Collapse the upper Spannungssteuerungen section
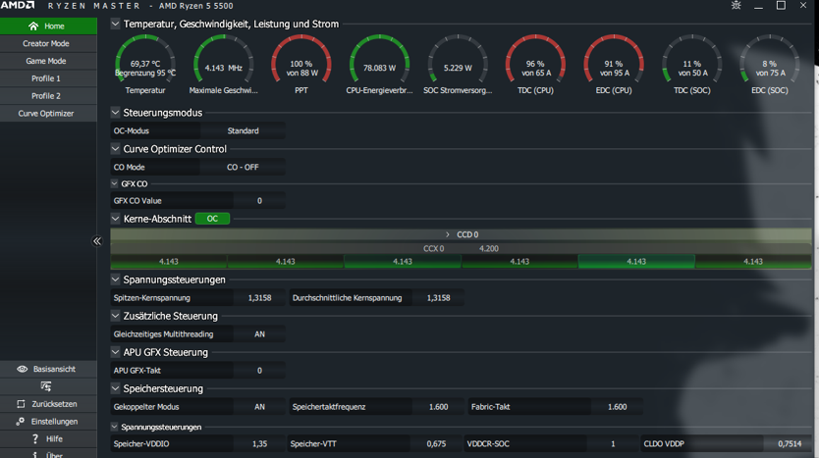819x458 pixels. click(116, 280)
